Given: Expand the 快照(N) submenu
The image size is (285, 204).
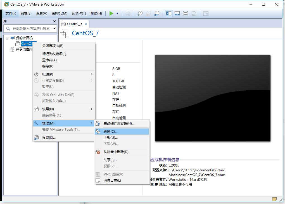Looking at the screenshot, I should (x=64, y=109).
